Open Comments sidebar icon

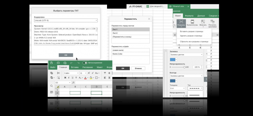(51, 92)
